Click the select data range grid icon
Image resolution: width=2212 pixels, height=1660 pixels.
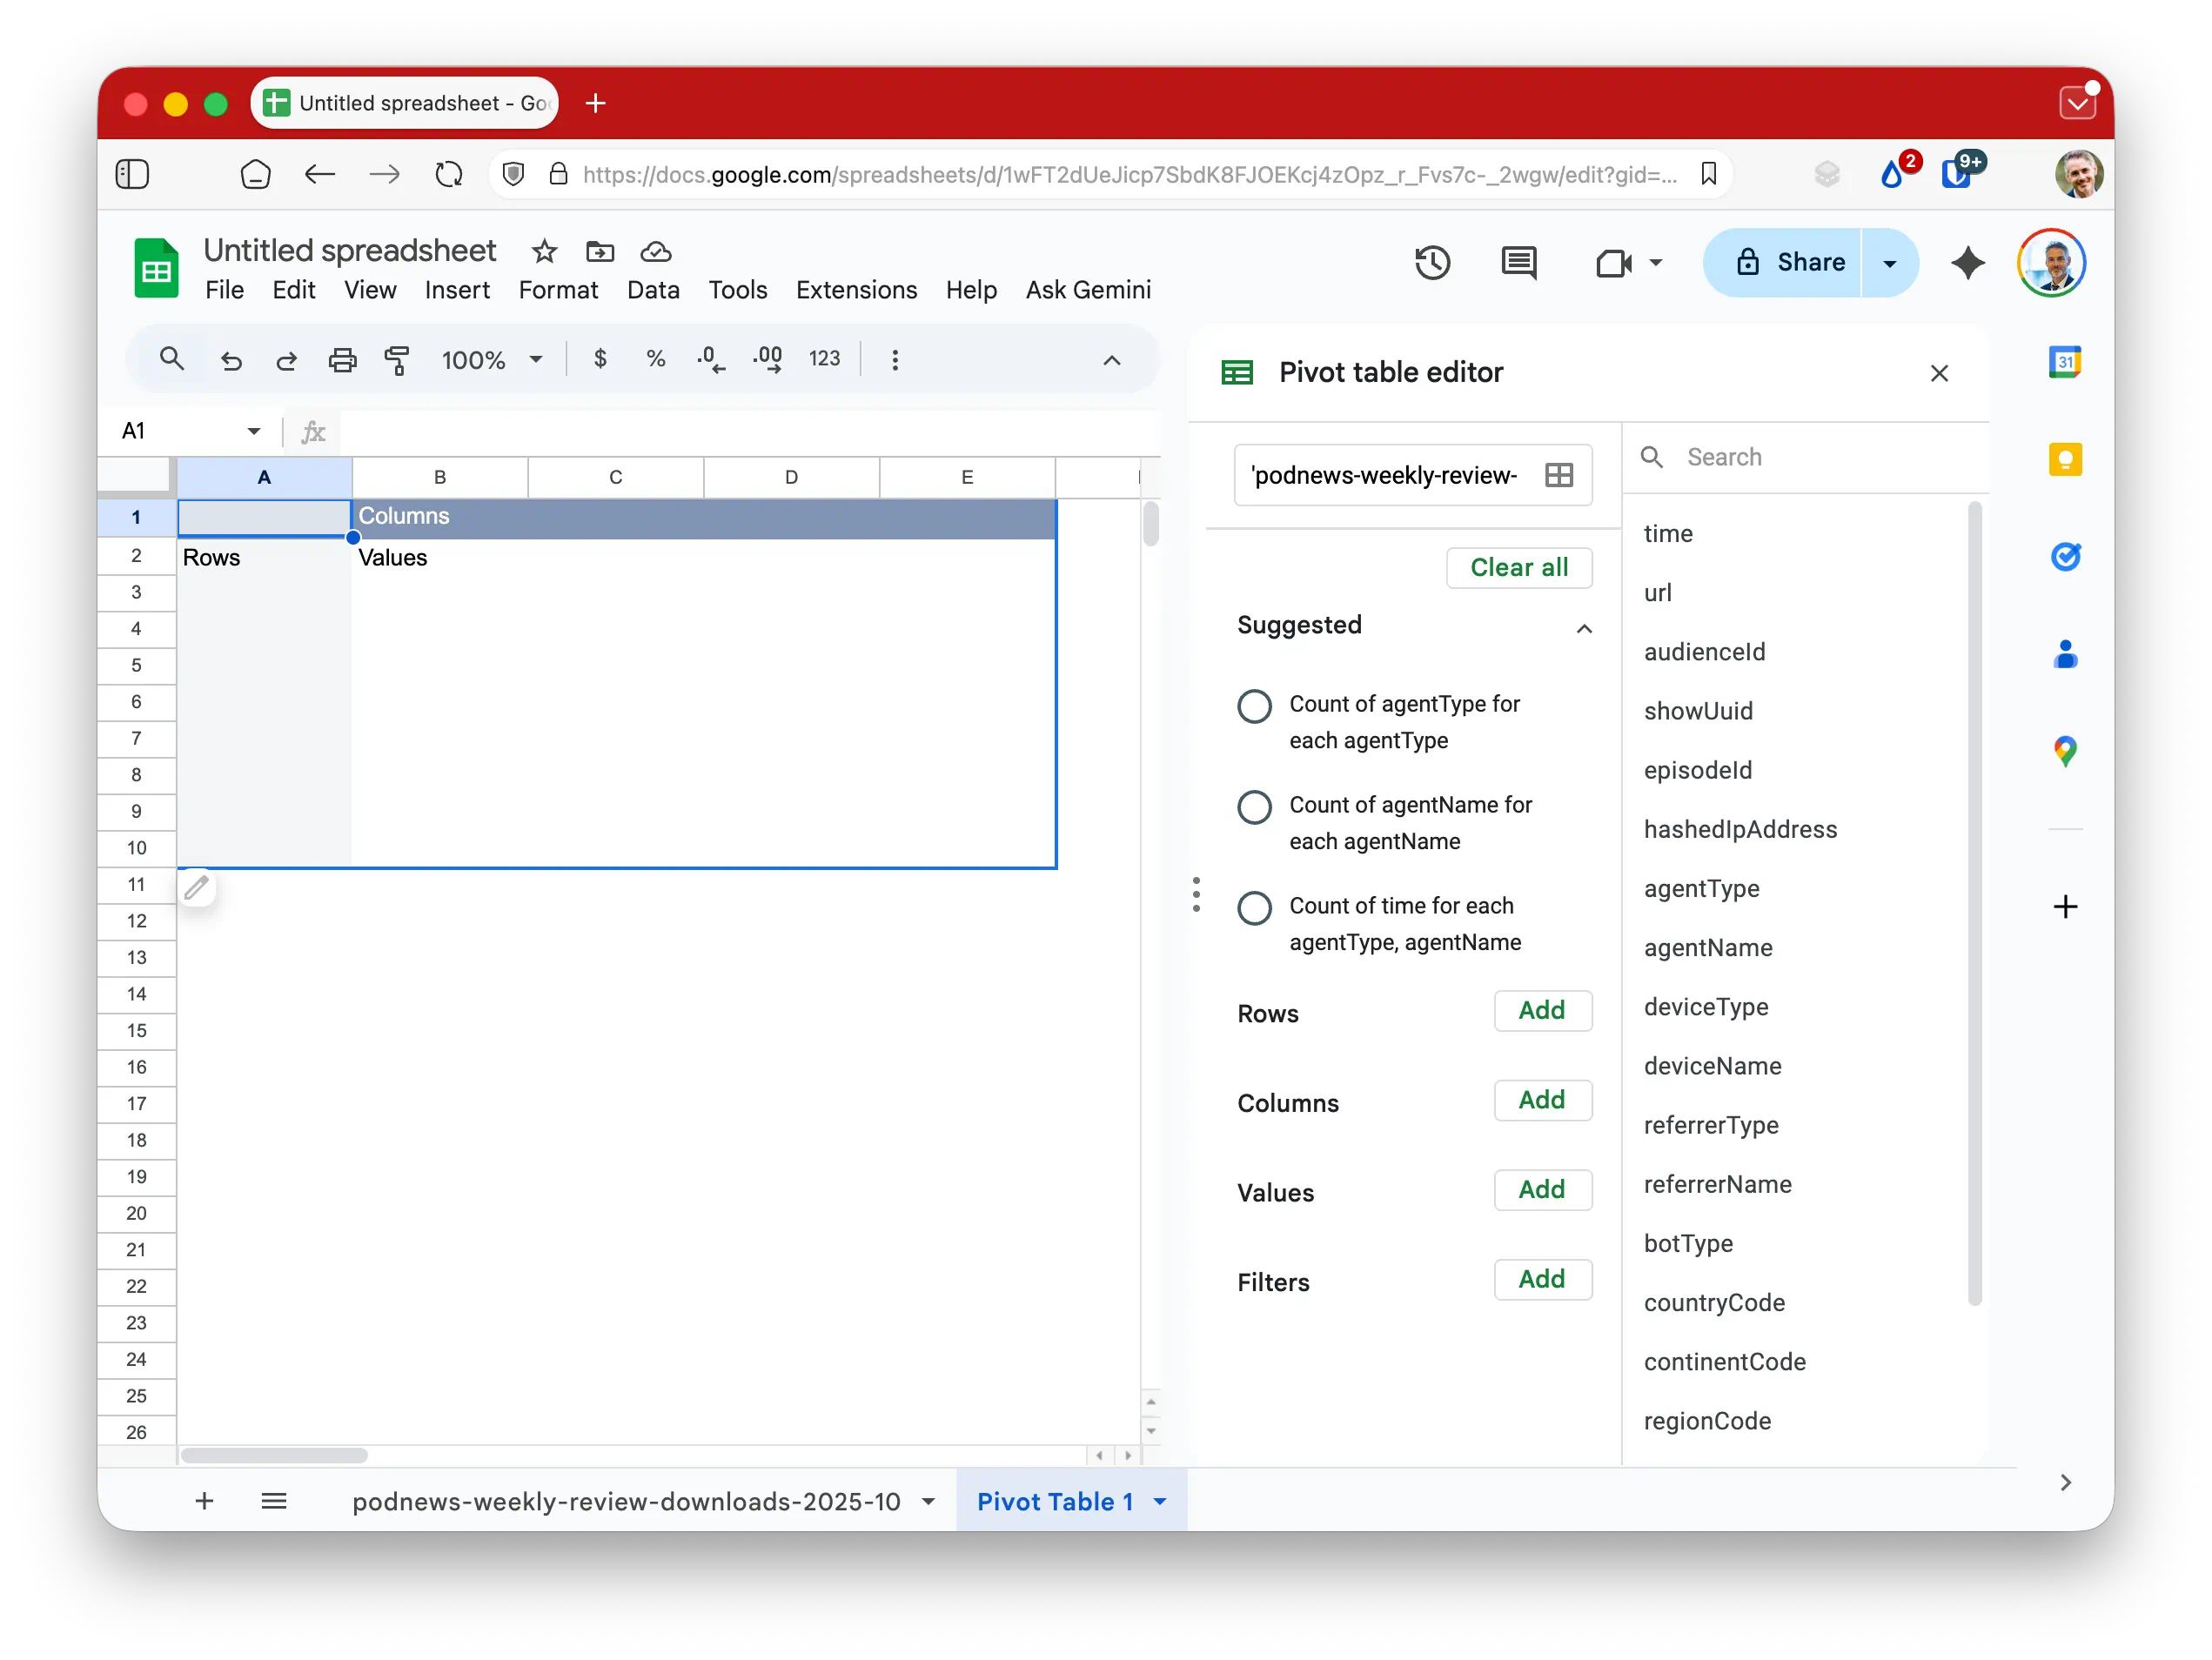[x=1558, y=475]
